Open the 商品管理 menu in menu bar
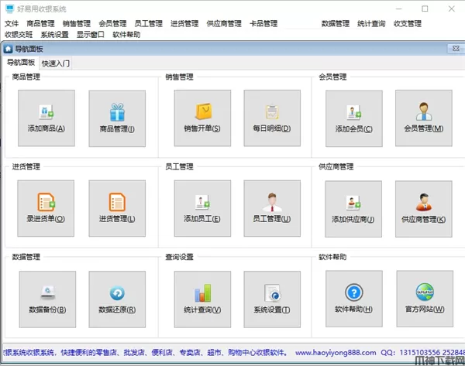The height and width of the screenshot is (366, 465). click(40, 24)
